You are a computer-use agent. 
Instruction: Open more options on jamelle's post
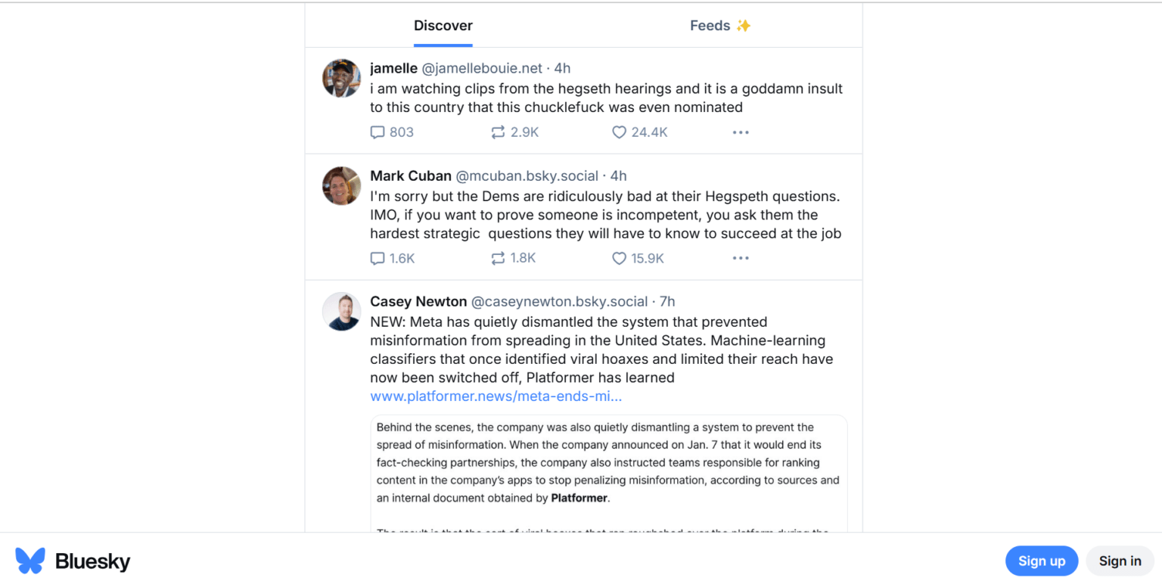(740, 132)
